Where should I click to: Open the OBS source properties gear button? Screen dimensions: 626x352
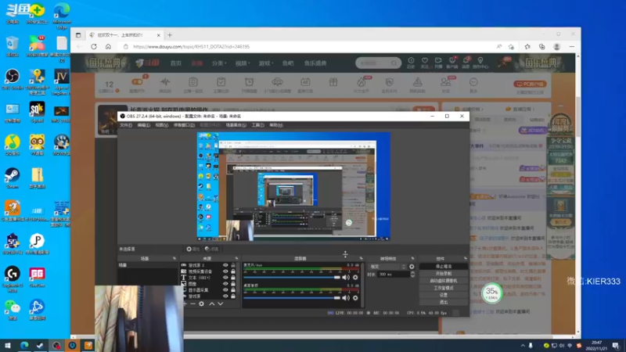point(192,249)
